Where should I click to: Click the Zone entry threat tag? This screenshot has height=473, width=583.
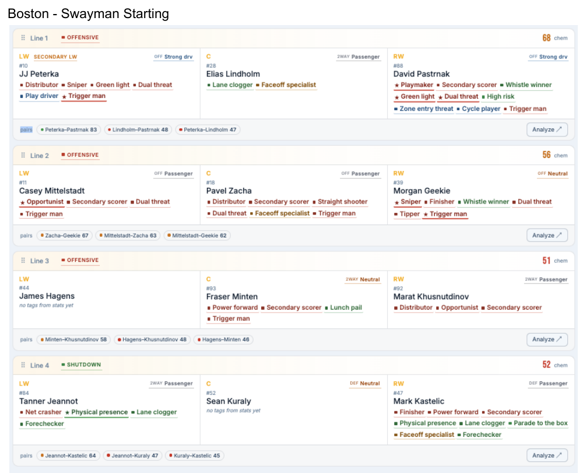[x=423, y=108]
